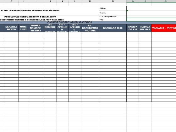This screenshot has height=132, width=176.
Task: Select column M header
Action: [x=90, y=1]
